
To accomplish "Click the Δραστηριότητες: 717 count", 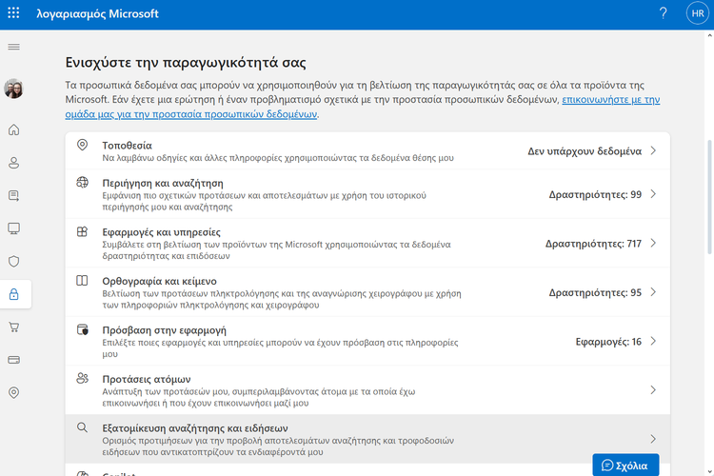I will point(594,244).
